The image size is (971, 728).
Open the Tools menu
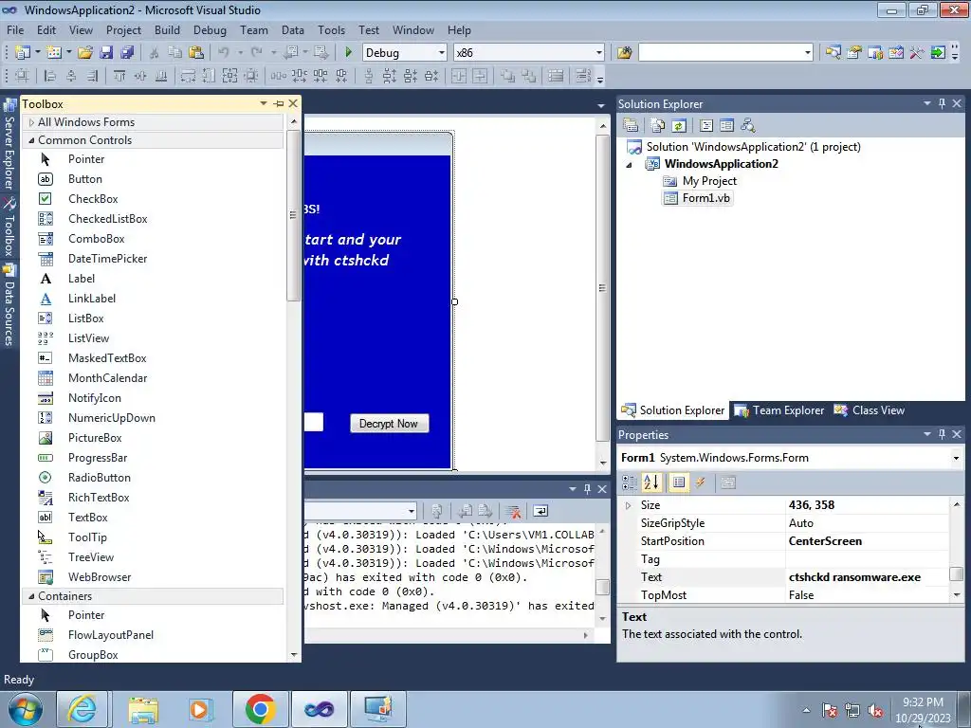click(x=331, y=29)
